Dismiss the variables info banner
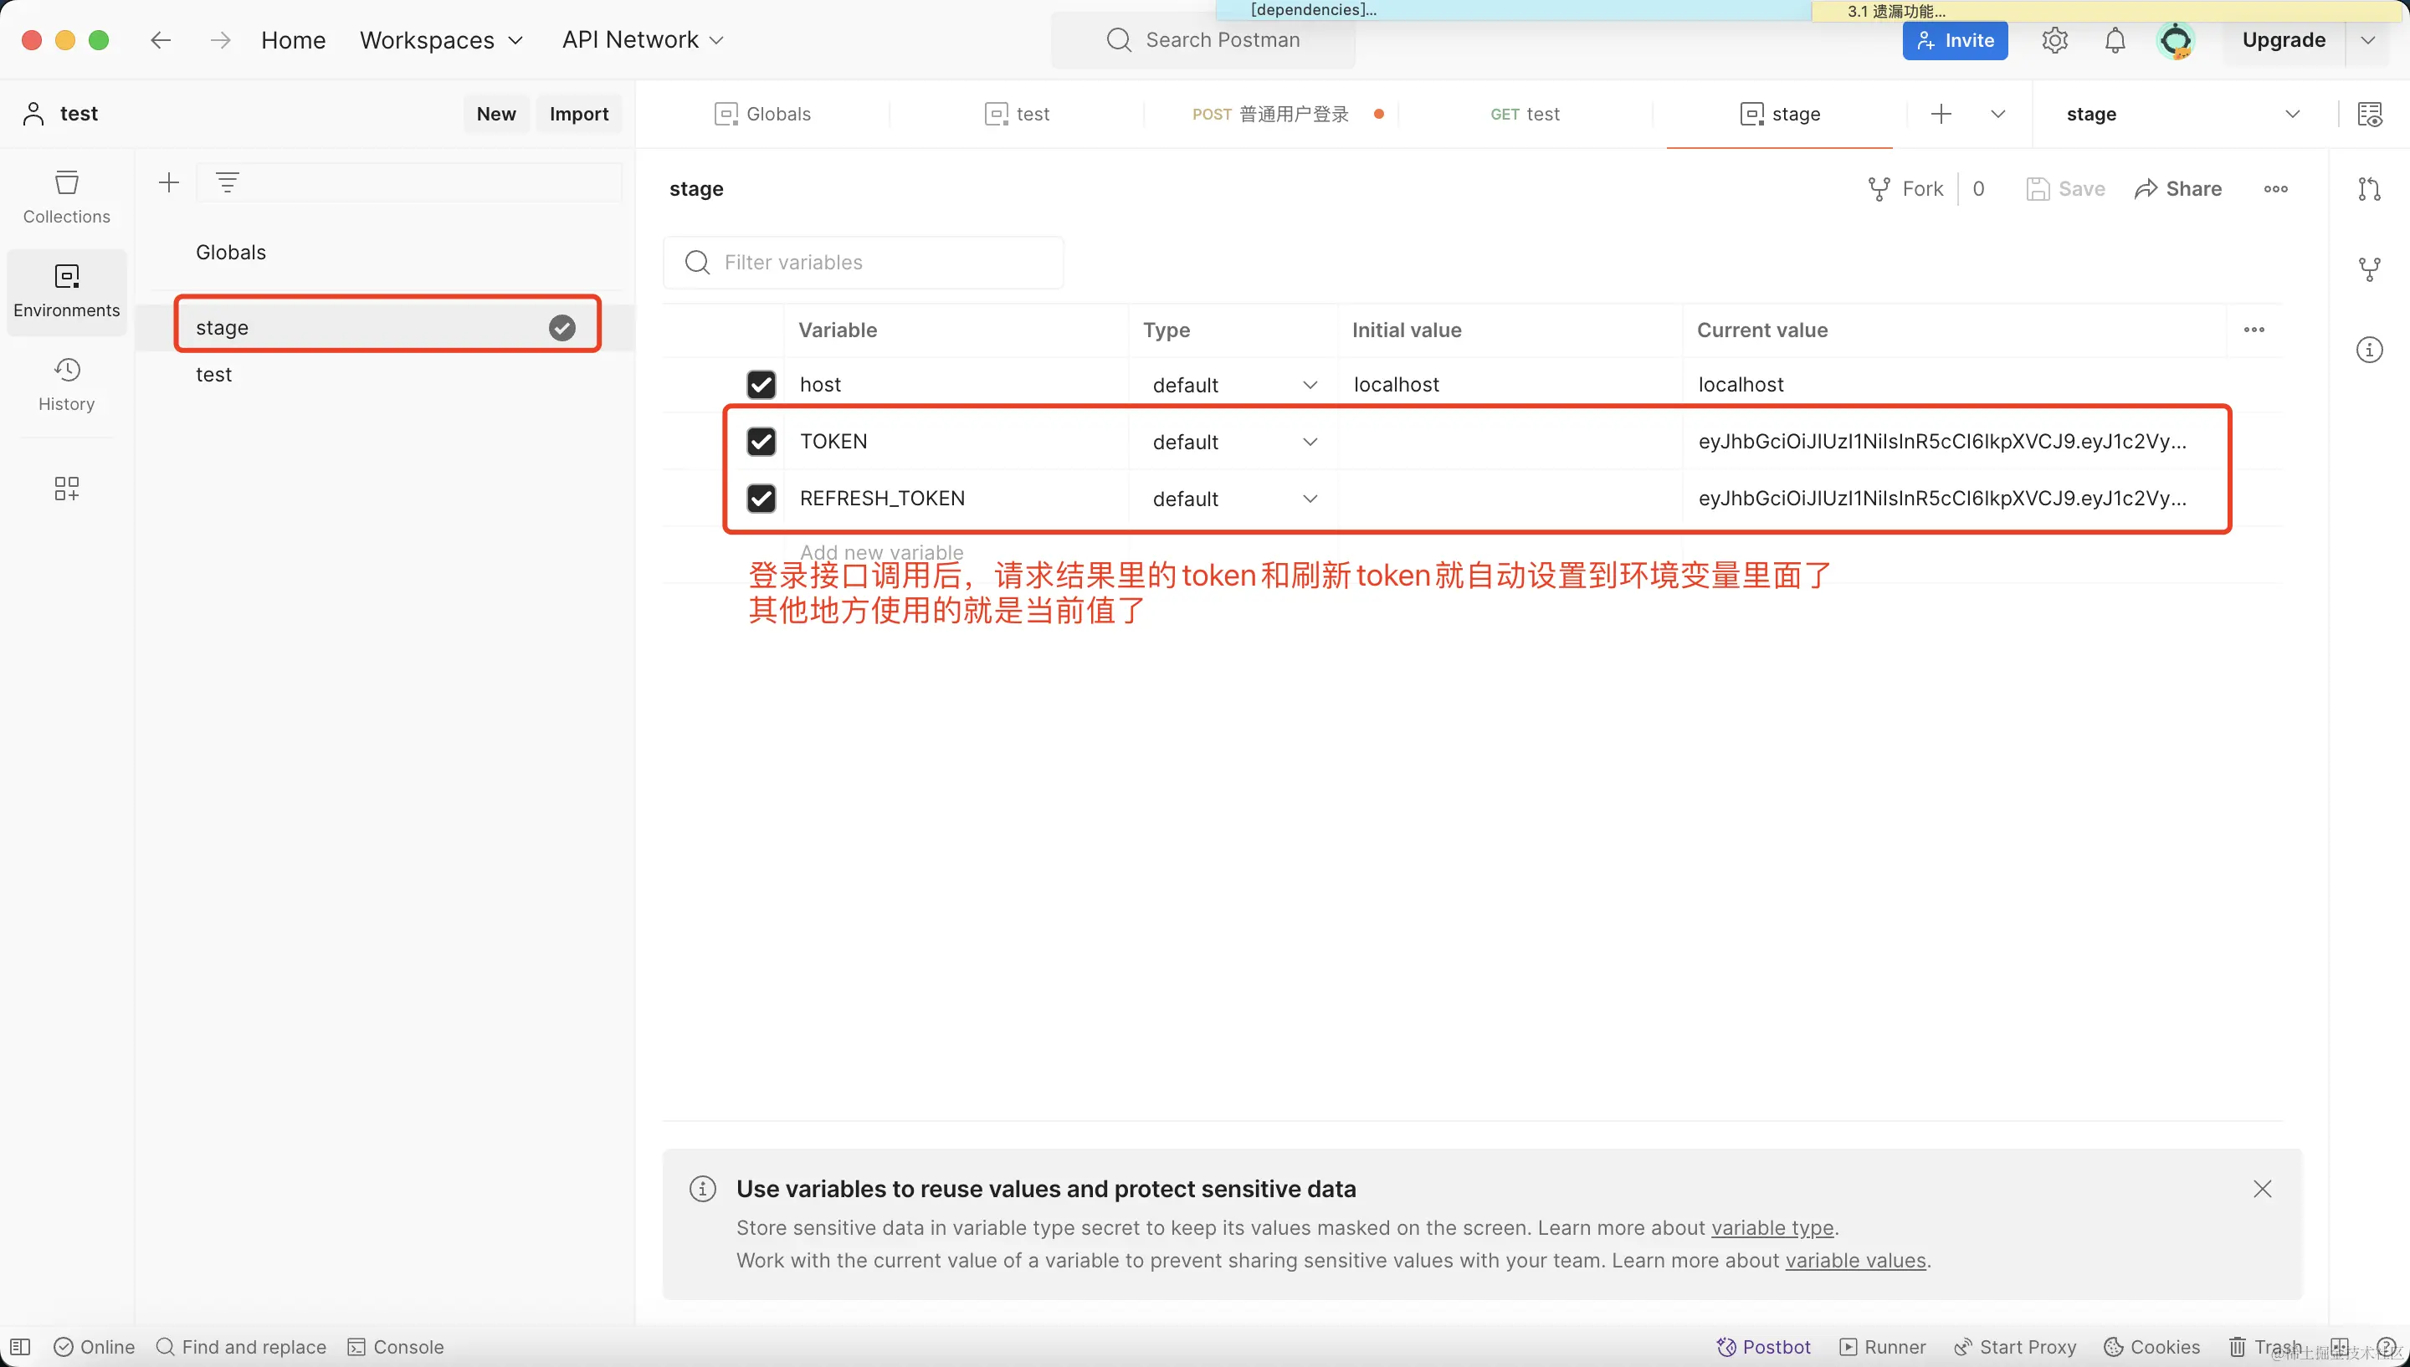Screen dimensions: 2410x1367 click(x=2262, y=1189)
